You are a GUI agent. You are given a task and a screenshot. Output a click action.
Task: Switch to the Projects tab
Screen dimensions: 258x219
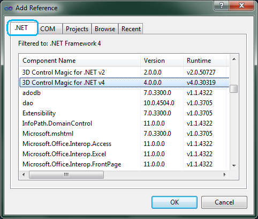pyautogui.click(x=77, y=28)
